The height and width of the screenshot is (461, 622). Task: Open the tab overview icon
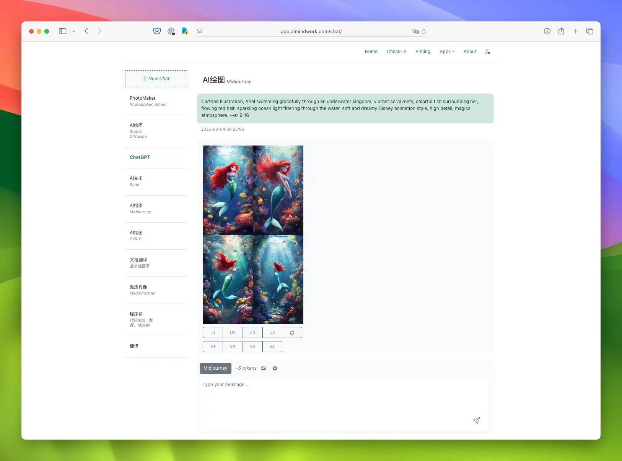click(589, 31)
